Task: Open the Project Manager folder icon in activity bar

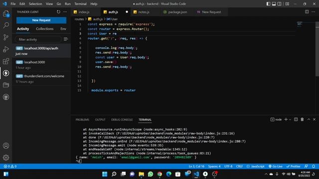Action: 6,85
